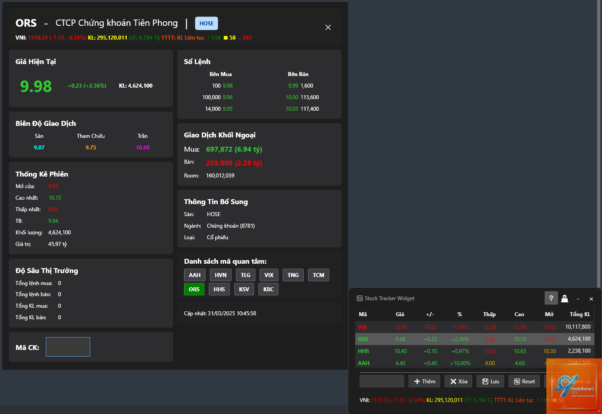Select the highlighted ORS watchlist chip

tap(194, 289)
